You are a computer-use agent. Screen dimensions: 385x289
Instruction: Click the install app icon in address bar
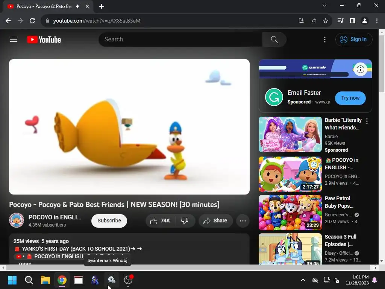tap(301, 21)
